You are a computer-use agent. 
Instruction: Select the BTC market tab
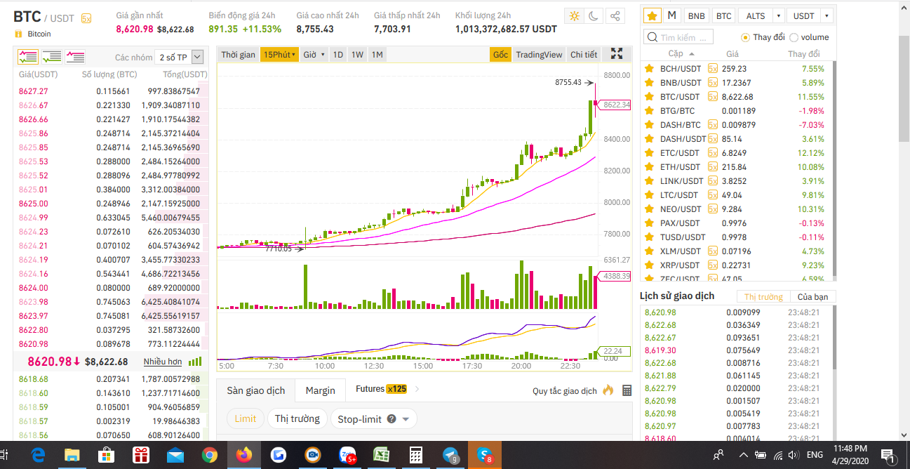tap(724, 15)
